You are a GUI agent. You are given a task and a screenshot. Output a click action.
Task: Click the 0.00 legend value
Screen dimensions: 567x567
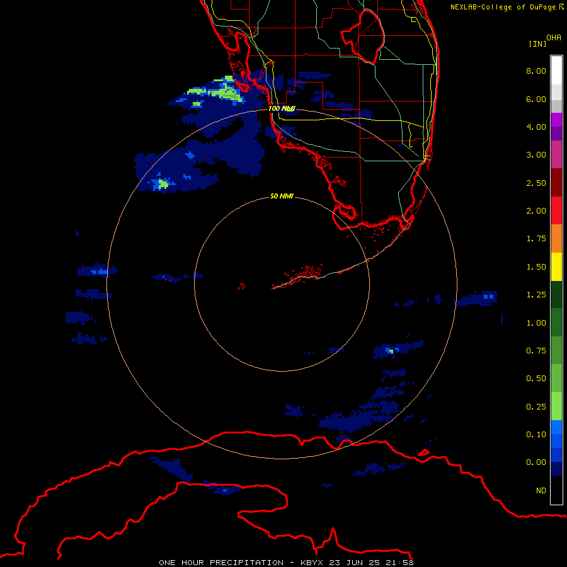536,462
